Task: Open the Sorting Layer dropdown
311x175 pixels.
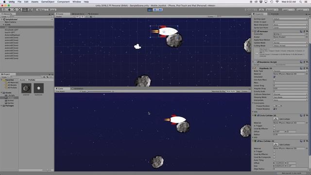Action: 291,19
